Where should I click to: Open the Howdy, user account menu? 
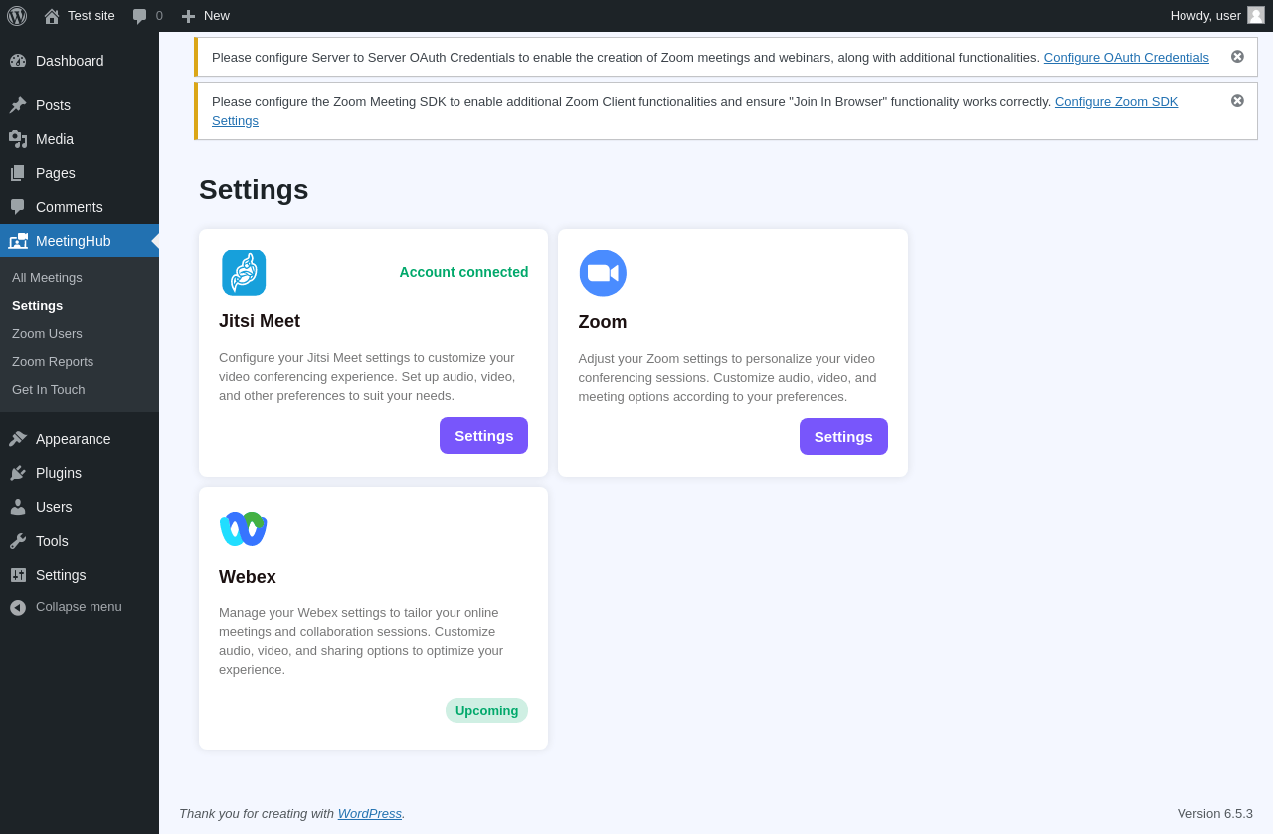point(1205,15)
